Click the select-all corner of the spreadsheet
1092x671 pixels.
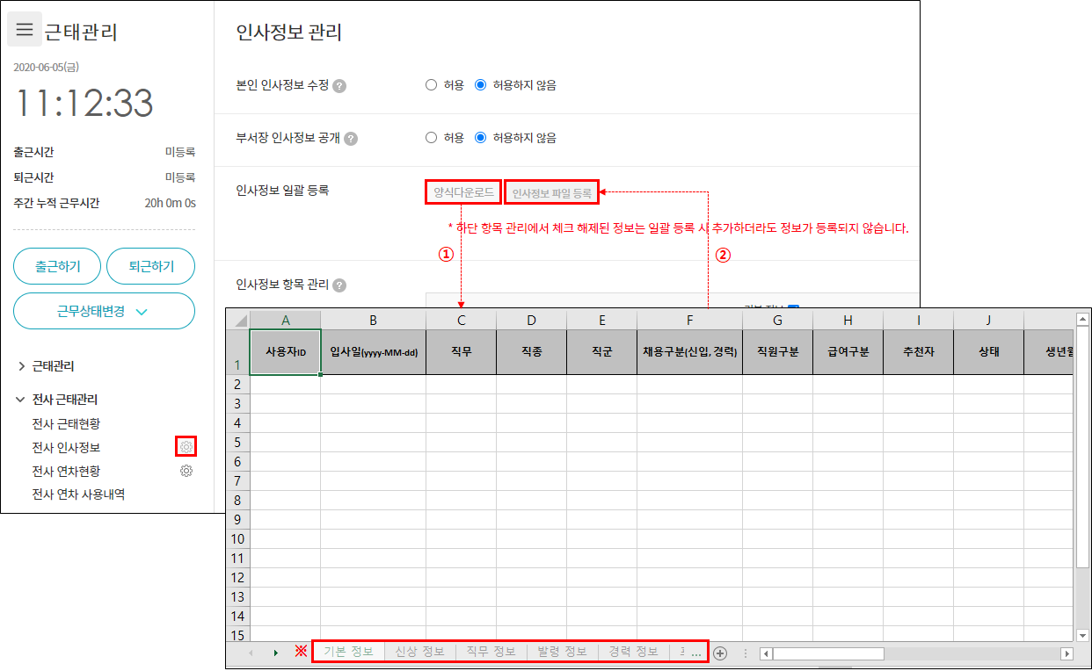pyautogui.click(x=238, y=320)
